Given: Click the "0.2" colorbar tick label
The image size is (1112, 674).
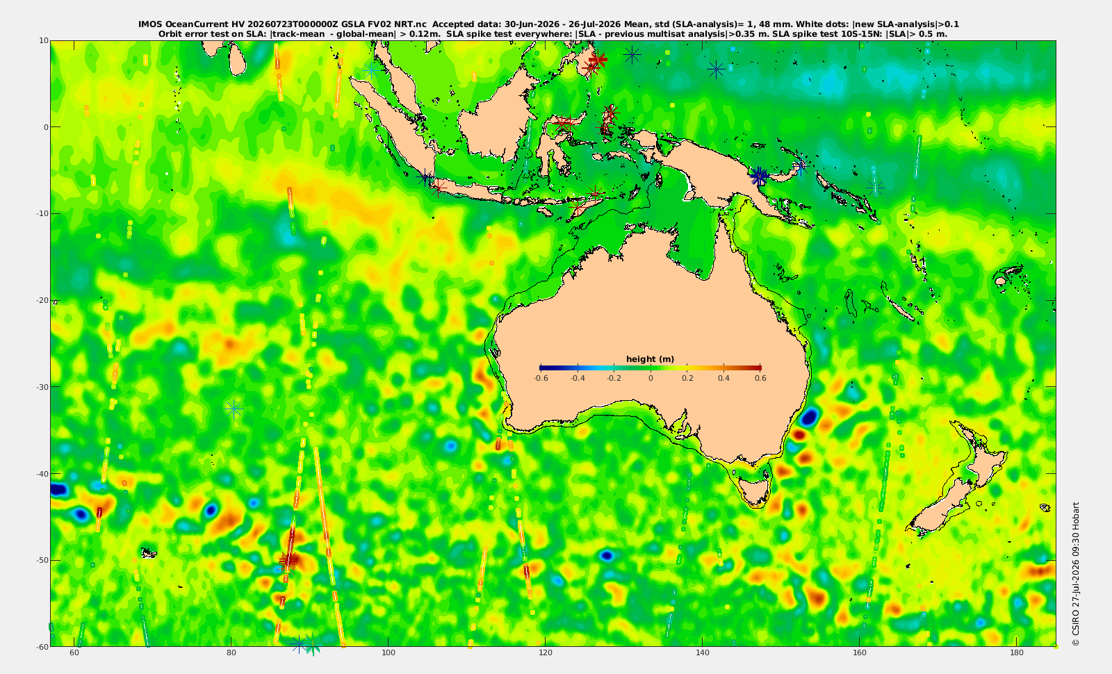Looking at the screenshot, I should click(687, 378).
